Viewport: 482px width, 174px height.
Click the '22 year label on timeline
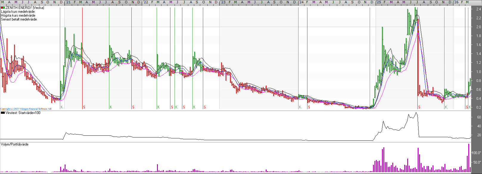point(145,2)
